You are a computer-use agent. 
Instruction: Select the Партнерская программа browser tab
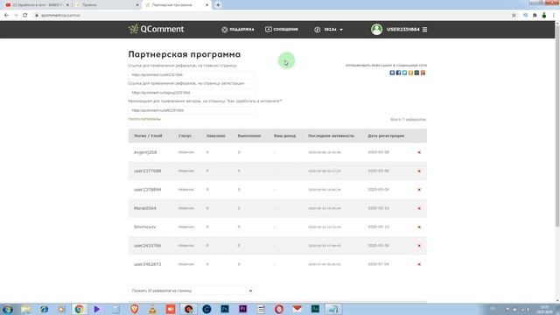[176, 5]
